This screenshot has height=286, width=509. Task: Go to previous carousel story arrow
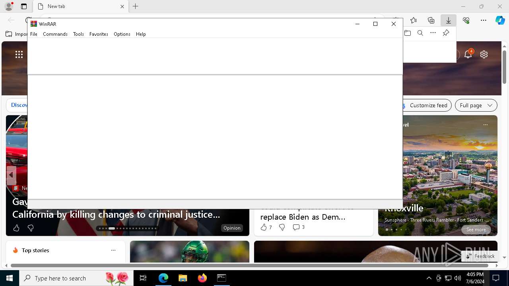coord(11,175)
